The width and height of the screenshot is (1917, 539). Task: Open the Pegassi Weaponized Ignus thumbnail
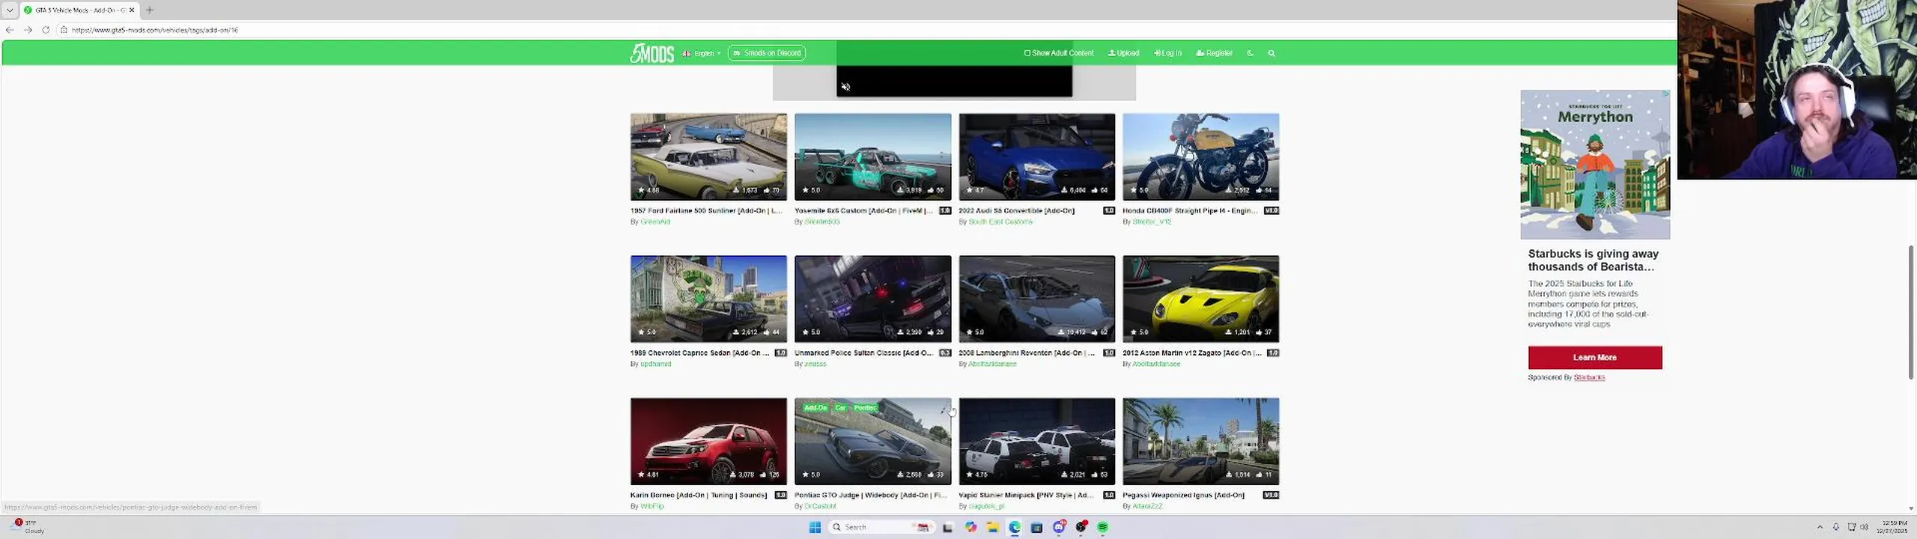(x=1200, y=441)
